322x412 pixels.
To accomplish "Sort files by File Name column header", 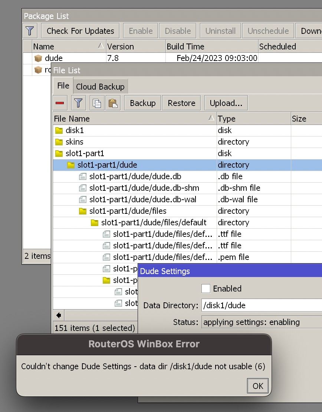I will (x=135, y=119).
